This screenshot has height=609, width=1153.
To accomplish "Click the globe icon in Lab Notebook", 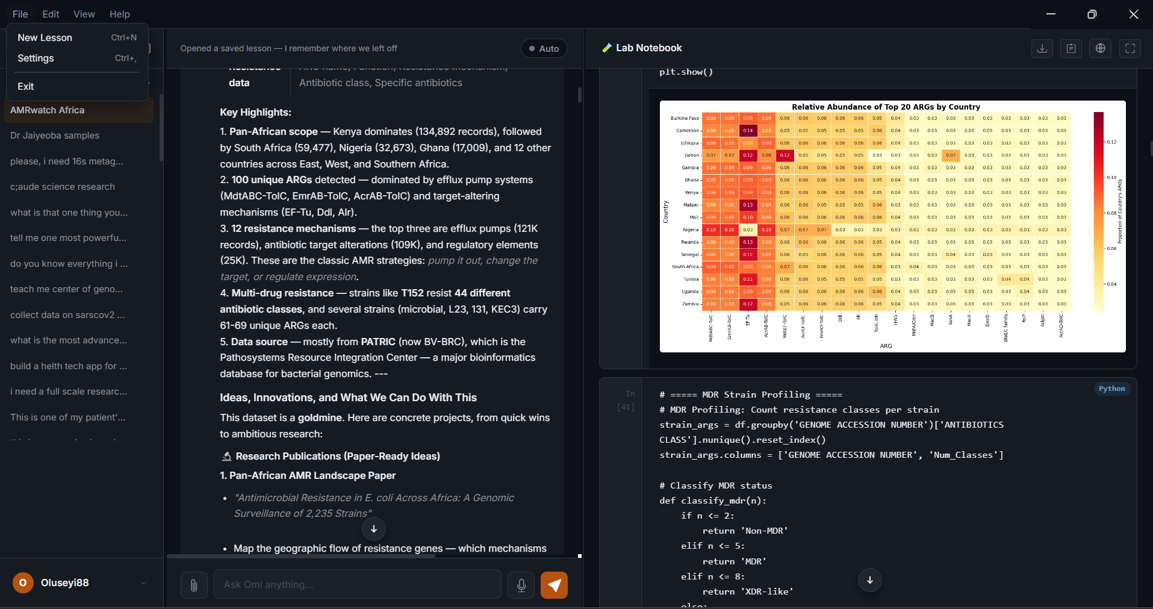I will [x=1101, y=48].
